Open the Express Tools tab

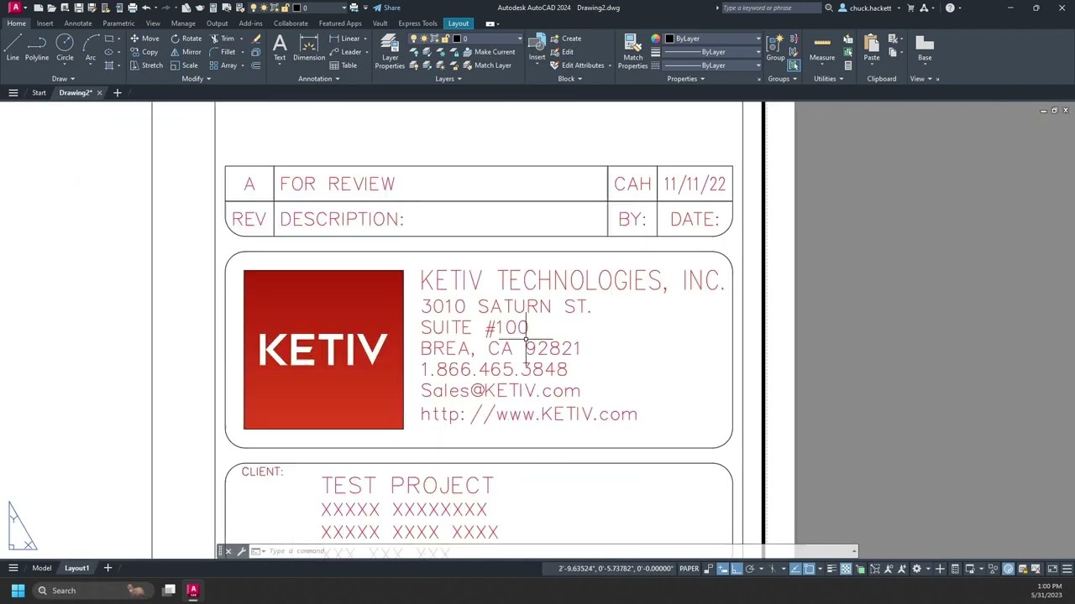click(417, 23)
